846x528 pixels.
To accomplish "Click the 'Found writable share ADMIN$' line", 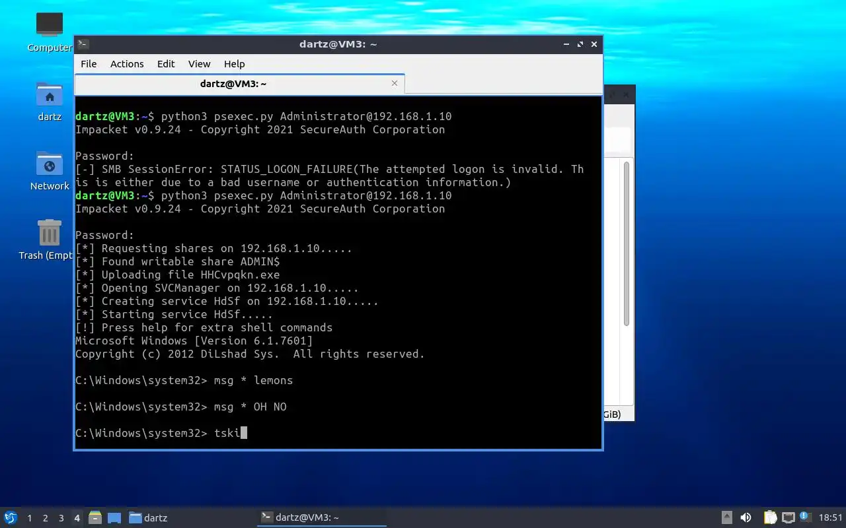I will [177, 262].
